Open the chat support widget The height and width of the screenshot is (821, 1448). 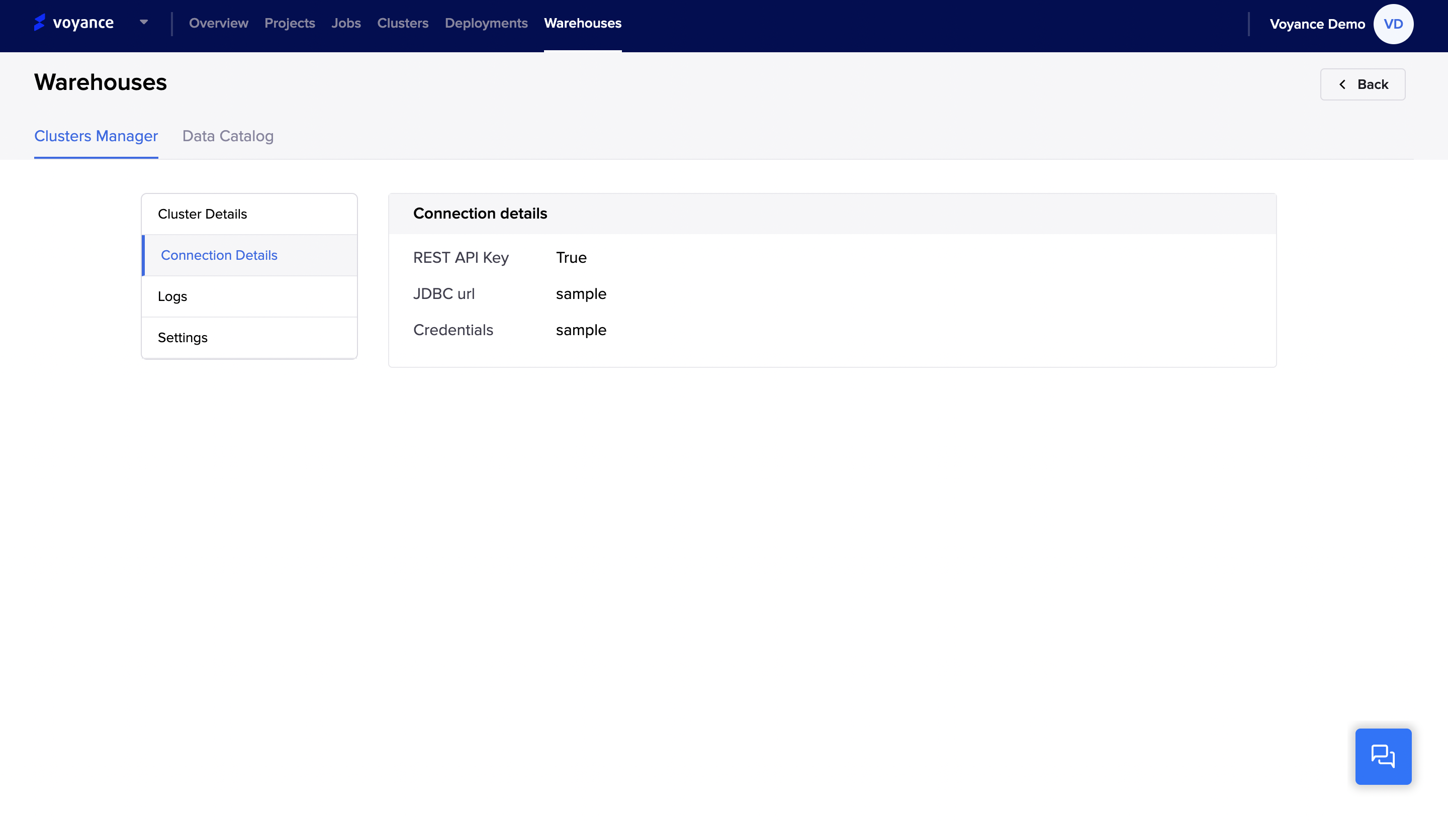1383,756
